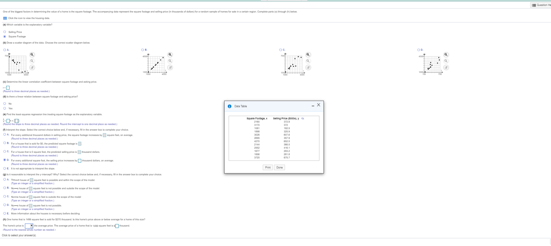This screenshot has width=551, height=246.
Task: Select y-intercept option A 'Yes—a house of'
Action: coord(5,179)
